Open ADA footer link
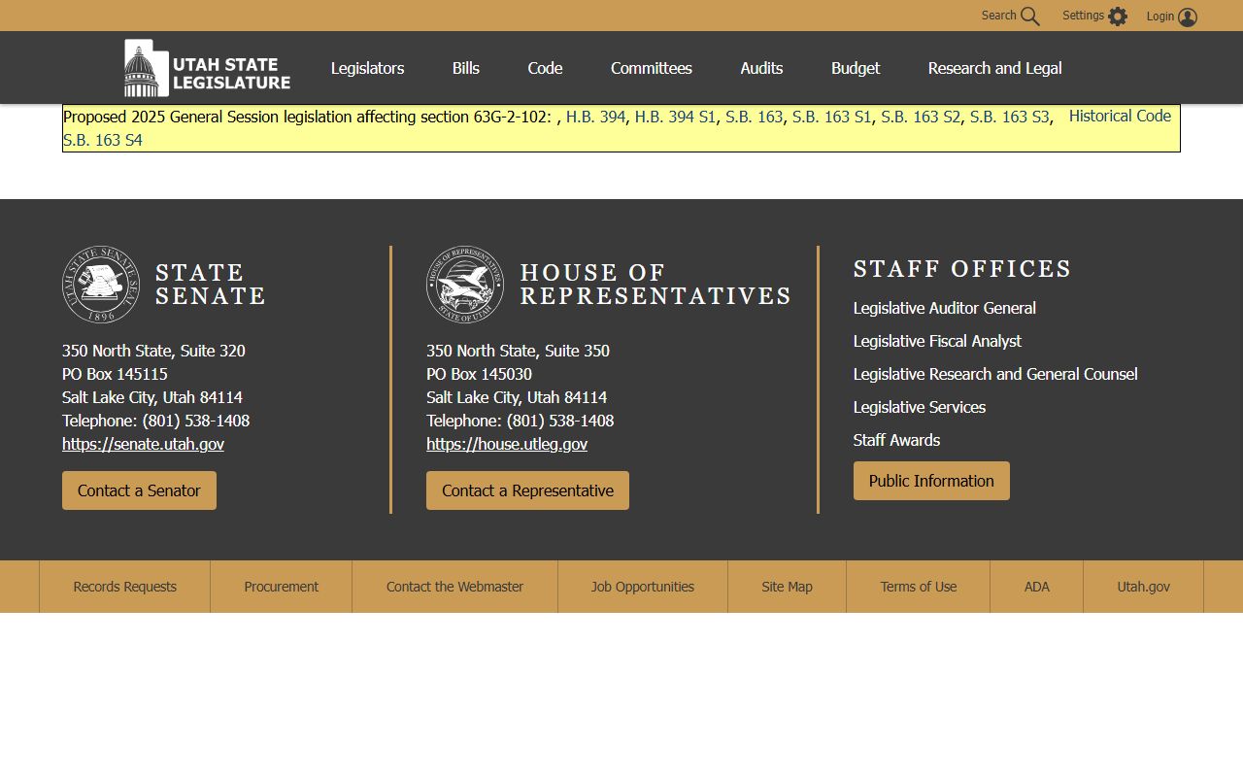The width and height of the screenshot is (1243, 777). (x=1036, y=587)
